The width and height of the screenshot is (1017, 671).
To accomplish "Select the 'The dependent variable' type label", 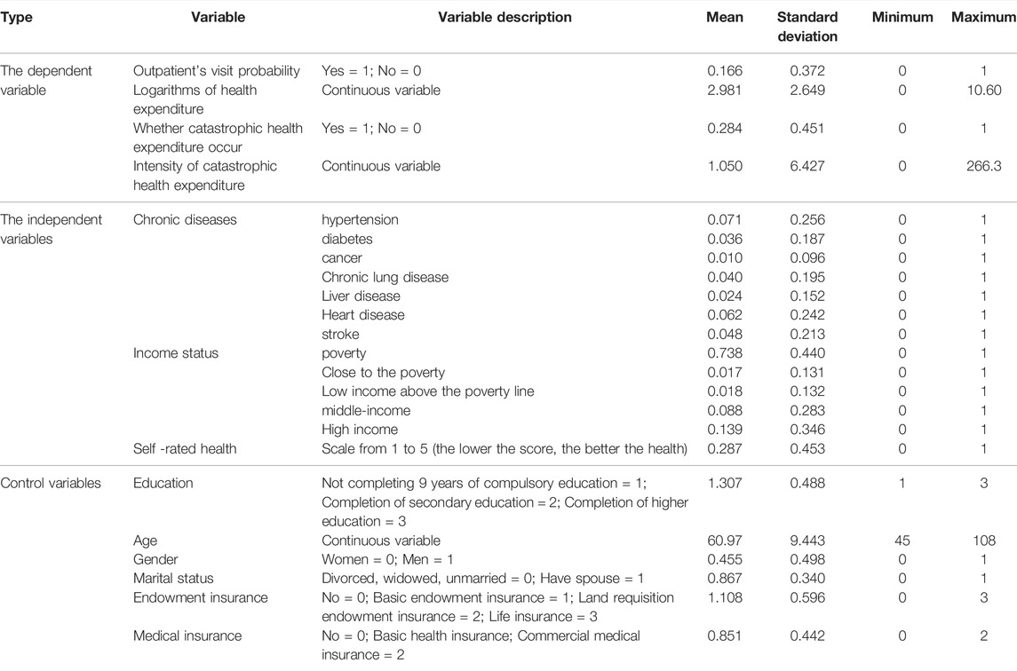I will pyautogui.click(x=46, y=81).
